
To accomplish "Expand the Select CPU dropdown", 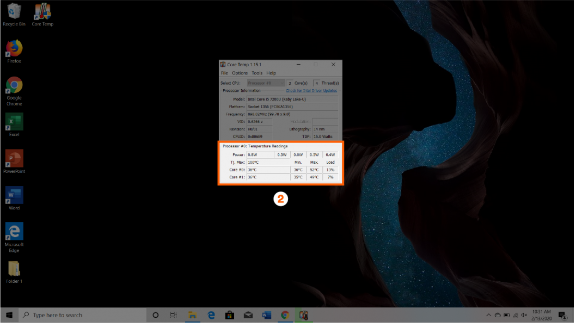I will pos(266,83).
